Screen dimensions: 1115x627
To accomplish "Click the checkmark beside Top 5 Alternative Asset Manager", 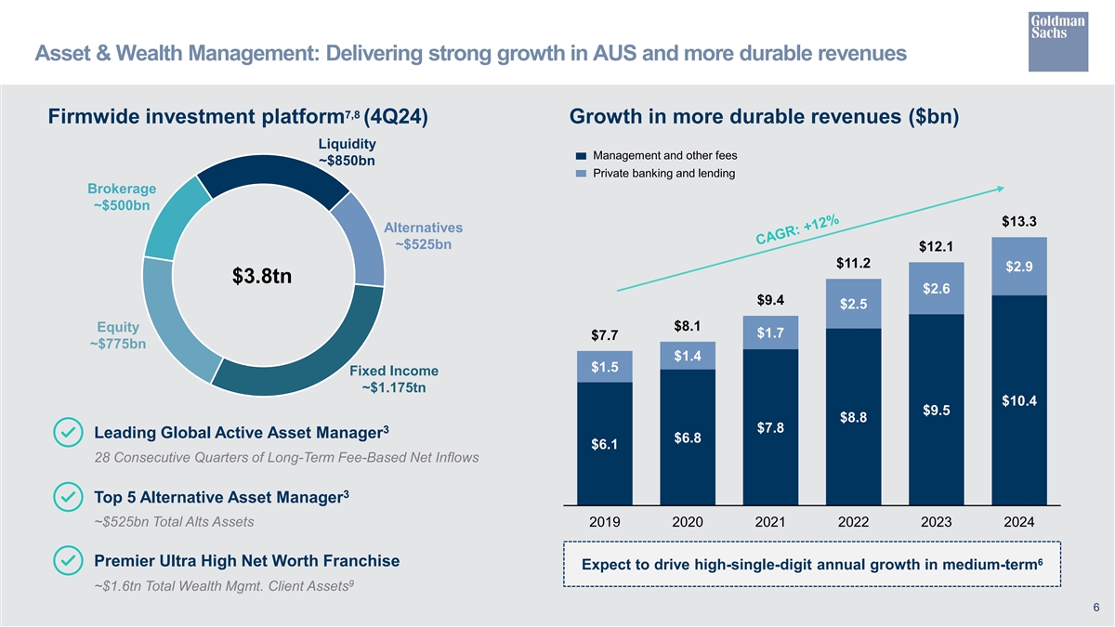I will (x=66, y=497).
